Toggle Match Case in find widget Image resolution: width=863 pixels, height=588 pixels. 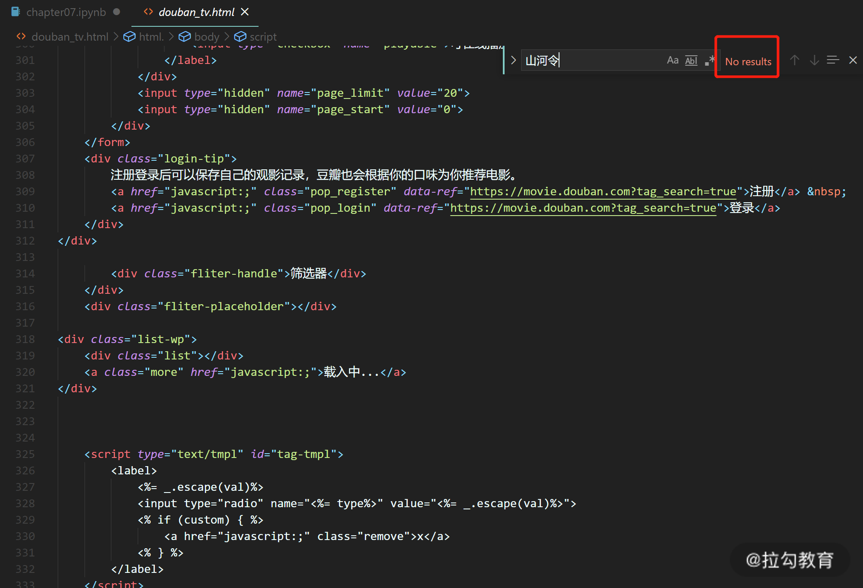click(672, 60)
